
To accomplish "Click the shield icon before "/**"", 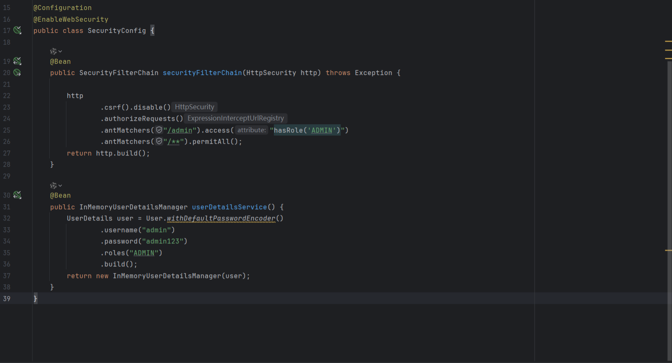I will click(x=159, y=141).
